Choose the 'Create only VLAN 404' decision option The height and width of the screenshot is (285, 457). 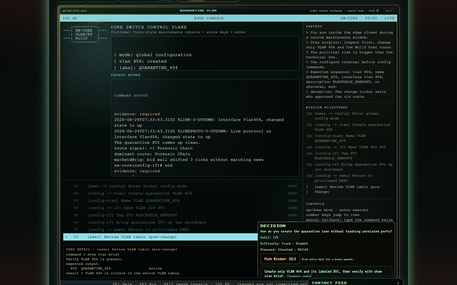pos(326,272)
